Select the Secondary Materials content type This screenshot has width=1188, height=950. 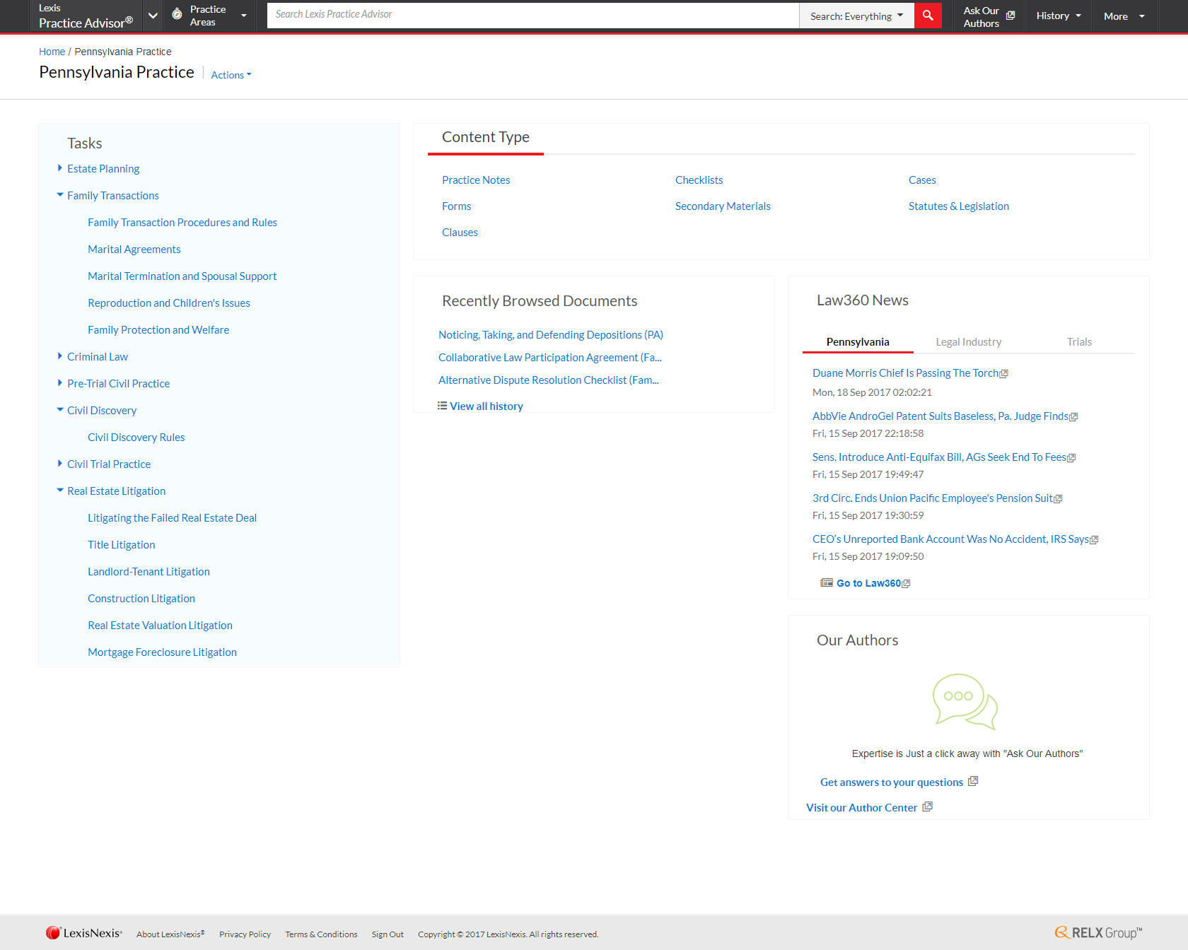click(x=723, y=206)
